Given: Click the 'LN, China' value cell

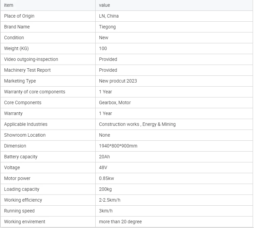Looking at the screenshot, I should (174, 16).
